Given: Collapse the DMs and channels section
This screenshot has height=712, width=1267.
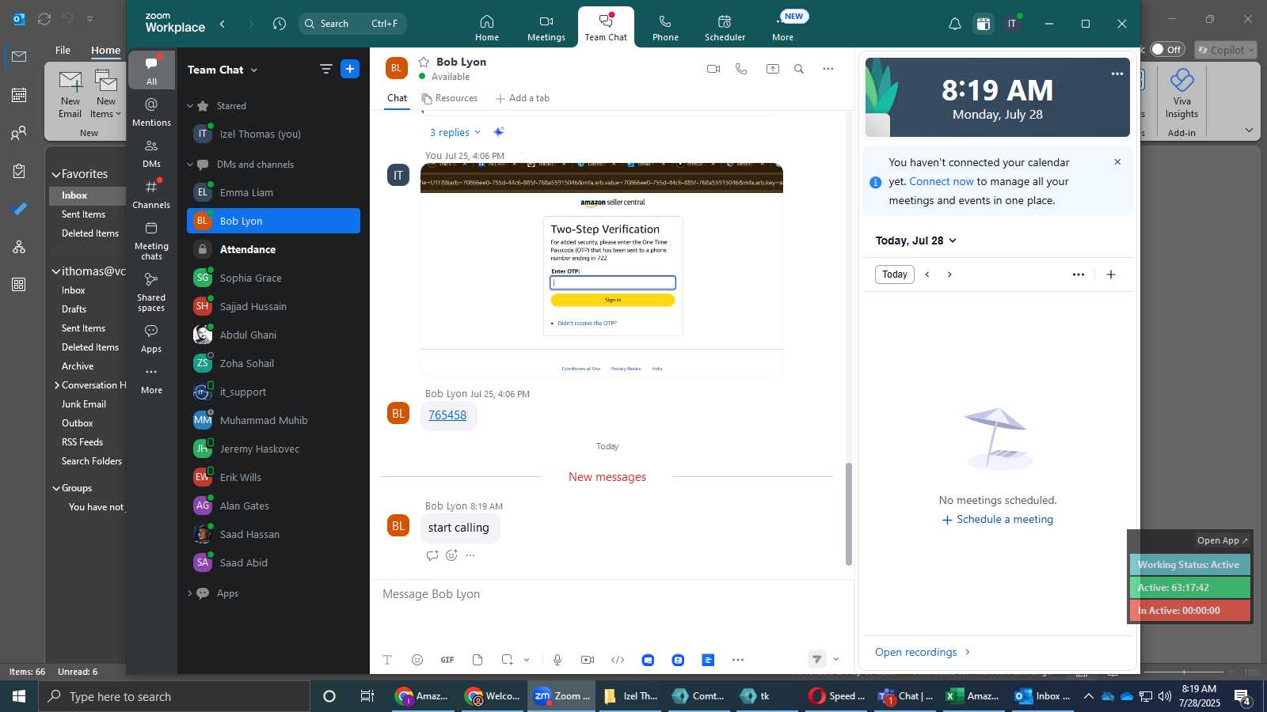Looking at the screenshot, I should tap(190, 165).
